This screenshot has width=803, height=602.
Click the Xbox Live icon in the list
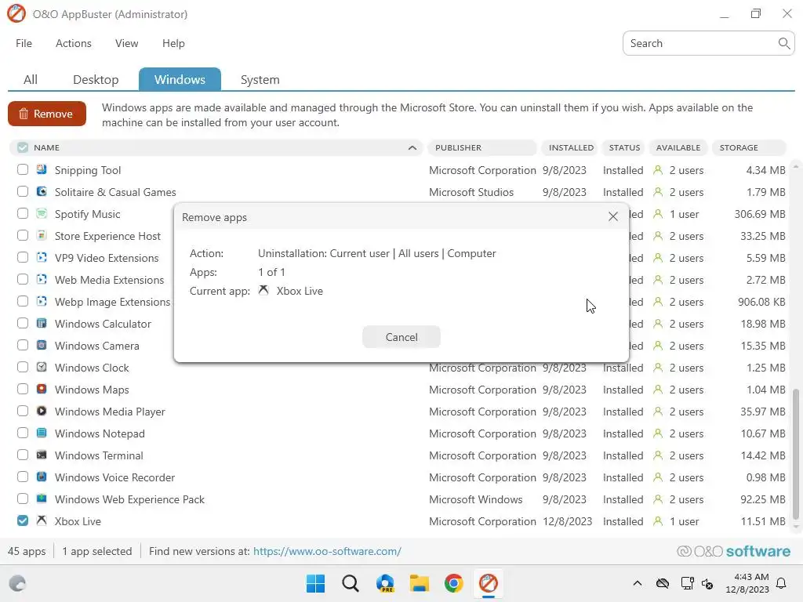point(42,520)
